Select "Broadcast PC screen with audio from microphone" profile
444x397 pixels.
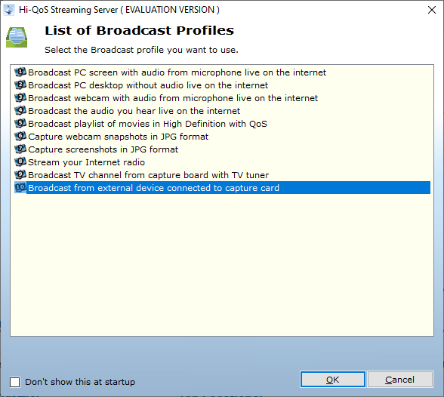[177, 72]
